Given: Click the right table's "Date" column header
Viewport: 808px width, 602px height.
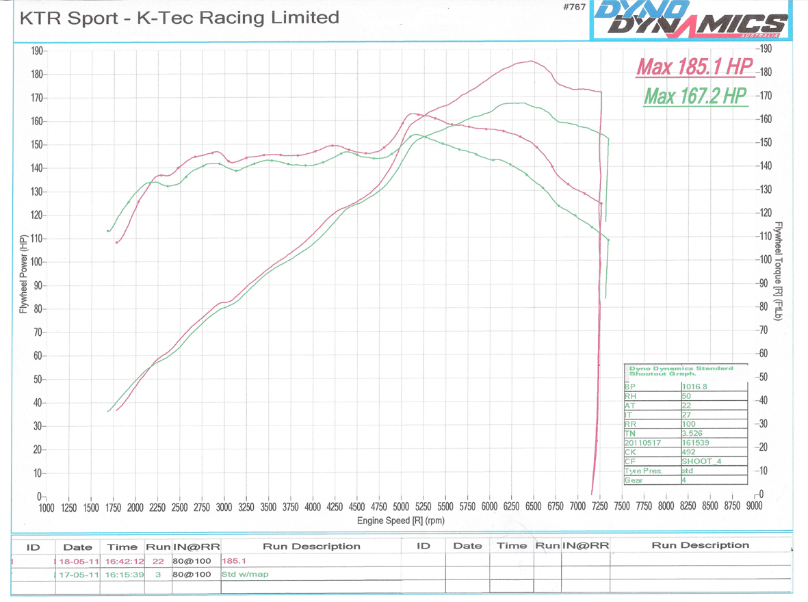Looking at the screenshot, I should [467, 546].
